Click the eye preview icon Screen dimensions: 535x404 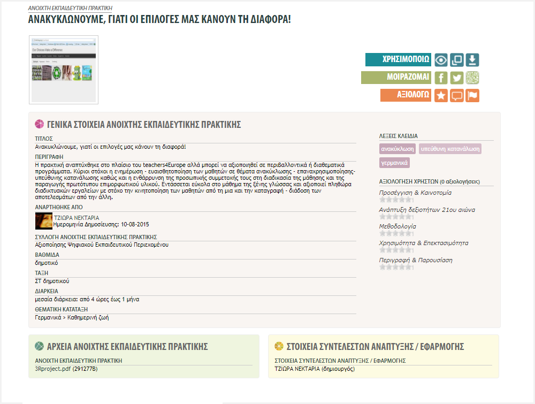click(441, 60)
